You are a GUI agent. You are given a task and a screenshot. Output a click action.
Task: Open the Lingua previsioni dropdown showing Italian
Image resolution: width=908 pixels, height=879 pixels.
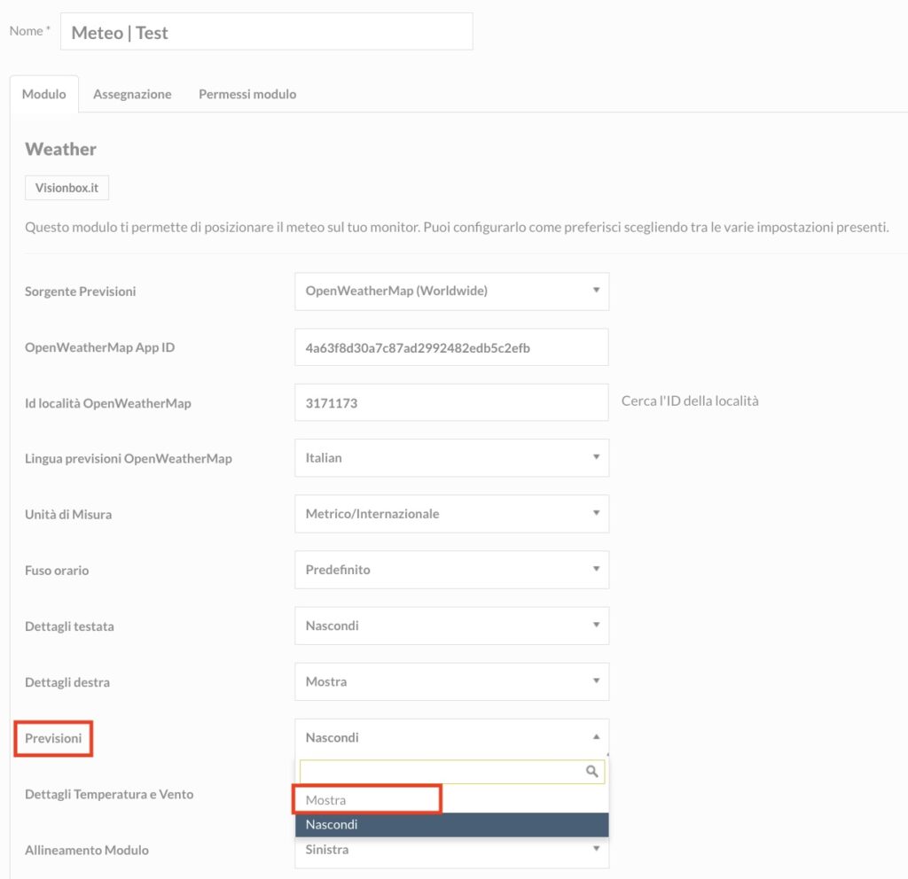451,458
